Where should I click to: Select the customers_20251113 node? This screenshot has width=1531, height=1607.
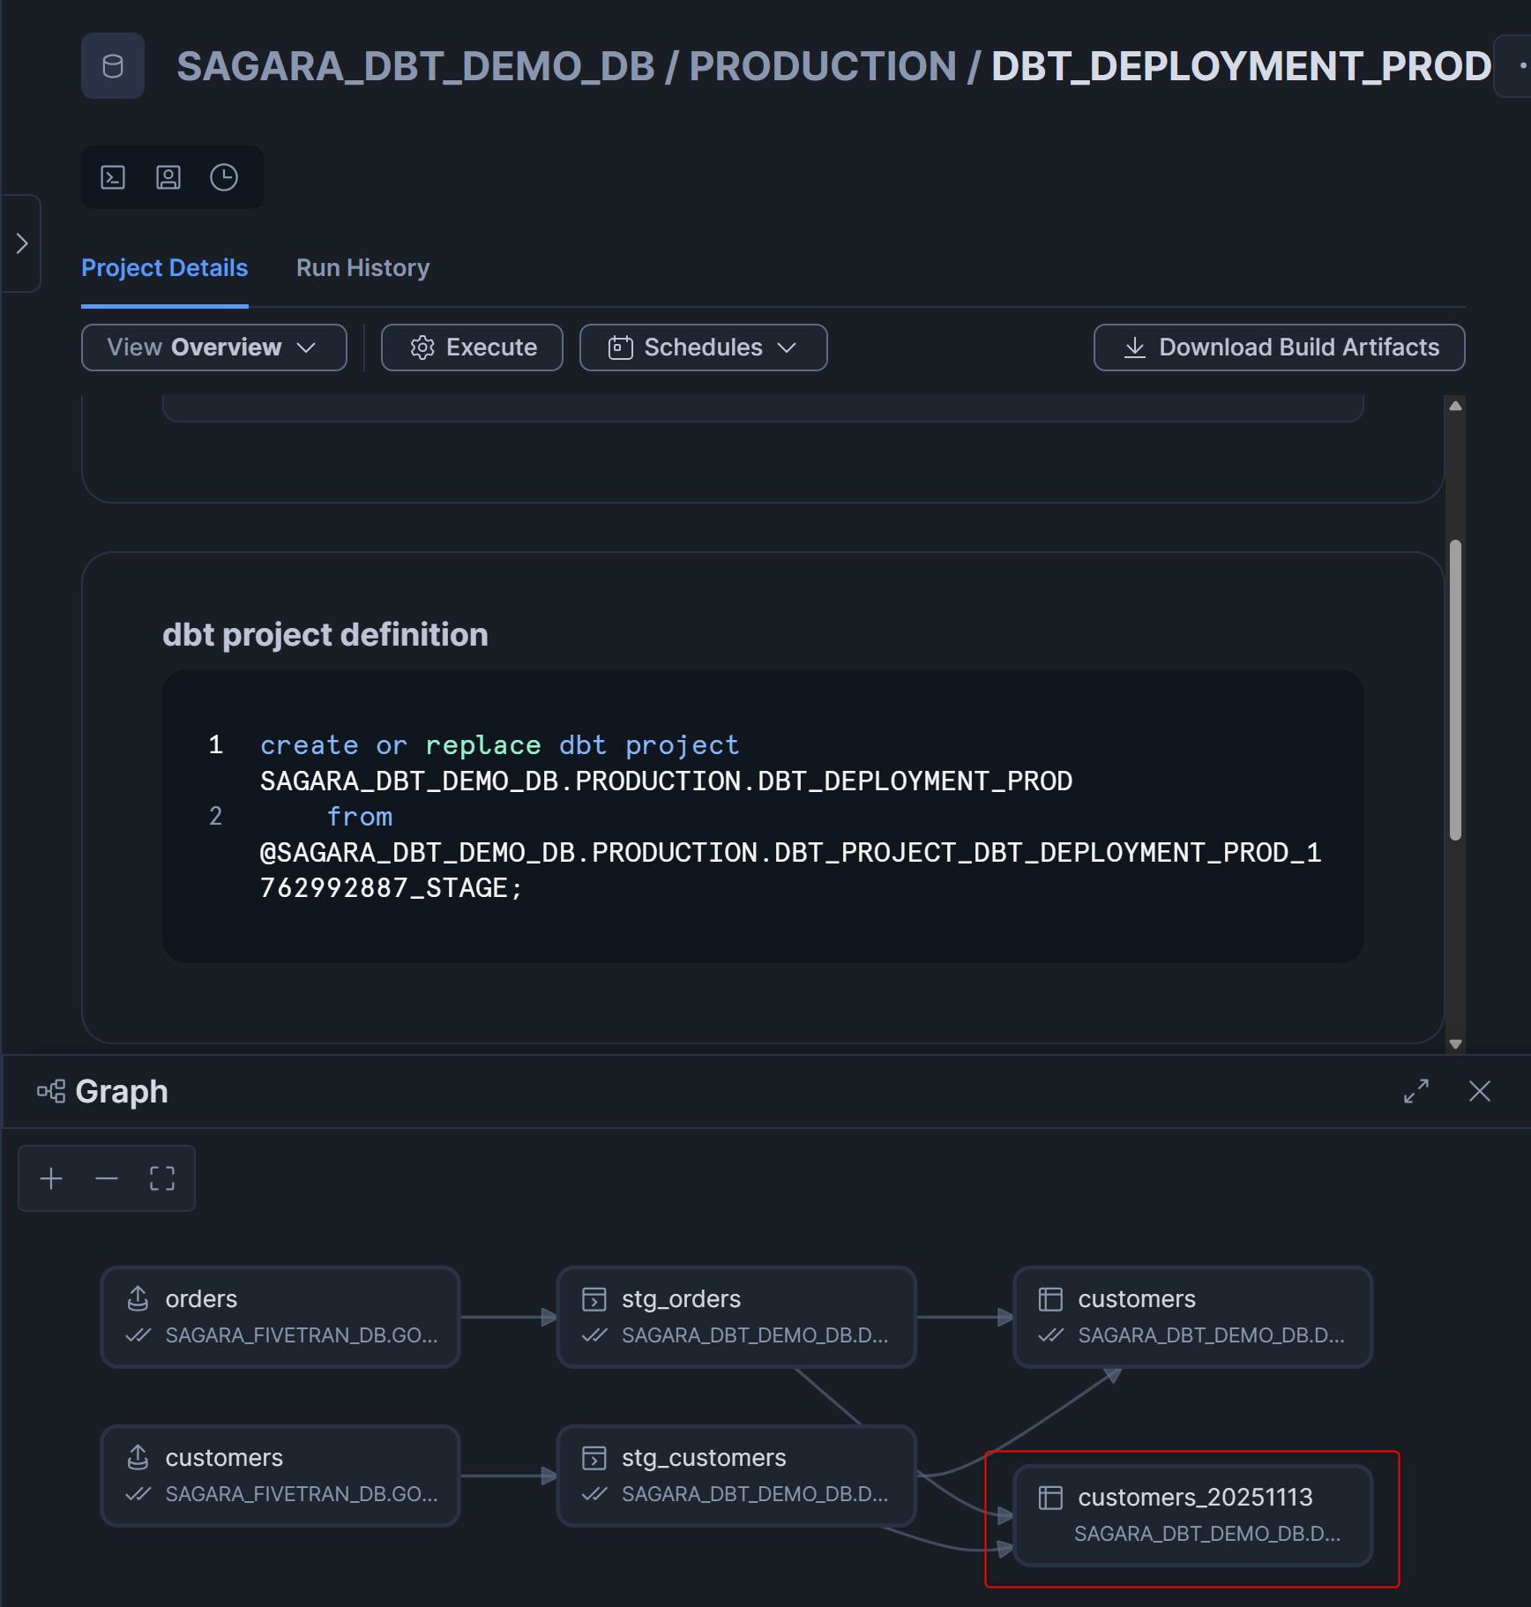(1193, 1516)
